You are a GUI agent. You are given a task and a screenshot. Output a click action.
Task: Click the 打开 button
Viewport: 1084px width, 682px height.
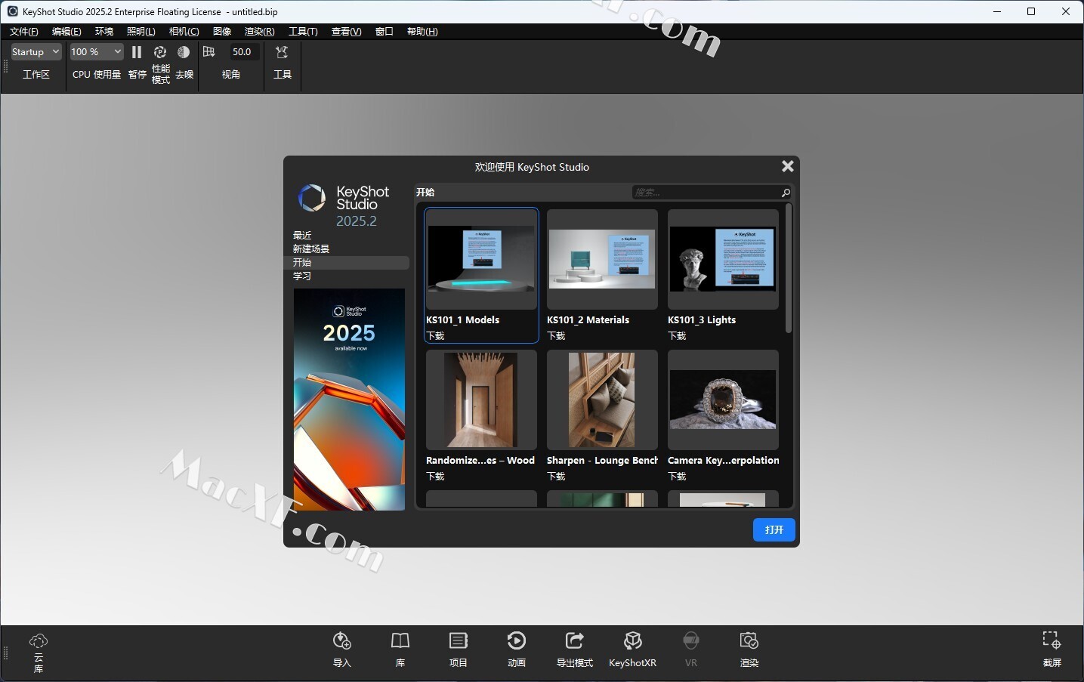pos(774,529)
